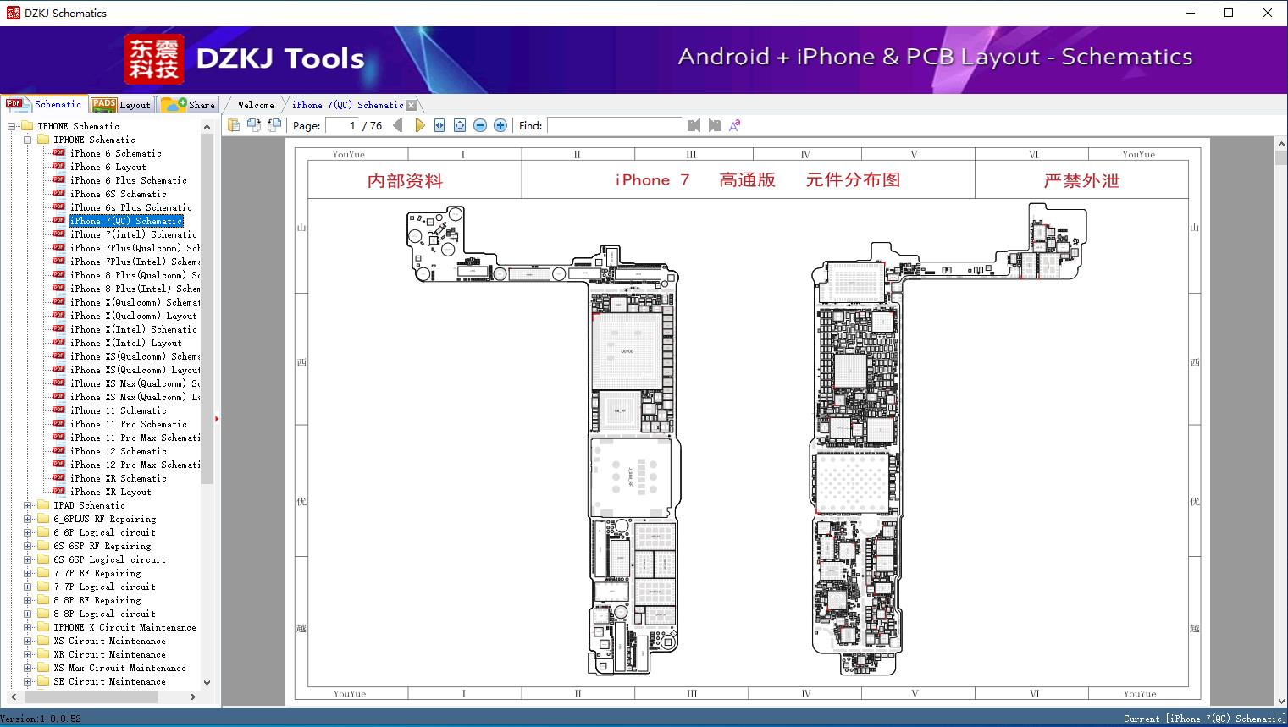The height and width of the screenshot is (727, 1288).
Task: Go to the previous page with the left arrow
Action: [x=399, y=125]
